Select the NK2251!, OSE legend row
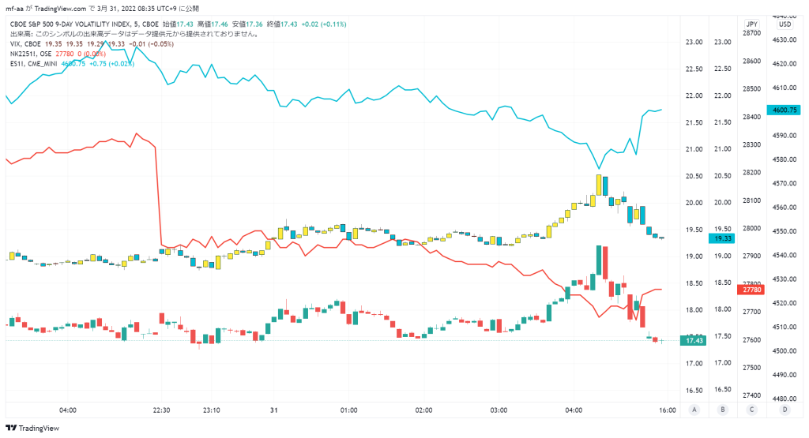The image size is (809, 438). [x=58, y=54]
